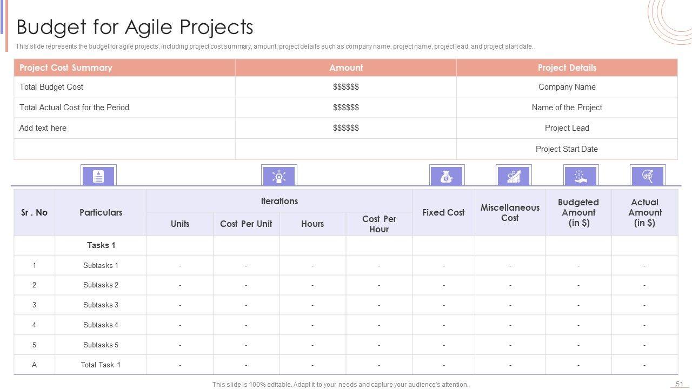Click the magnifier chart icon above Actual Amount
The width and height of the screenshot is (692, 389).
click(647, 176)
